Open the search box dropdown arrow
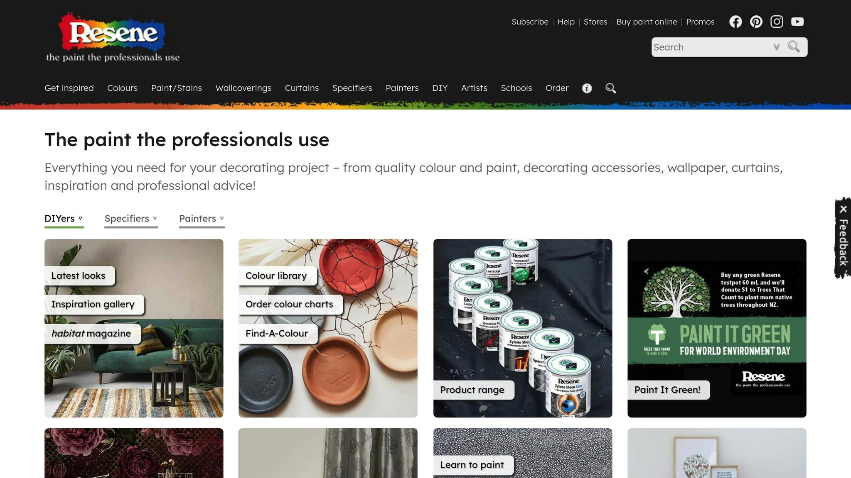This screenshot has width=851, height=478. pyautogui.click(x=776, y=47)
